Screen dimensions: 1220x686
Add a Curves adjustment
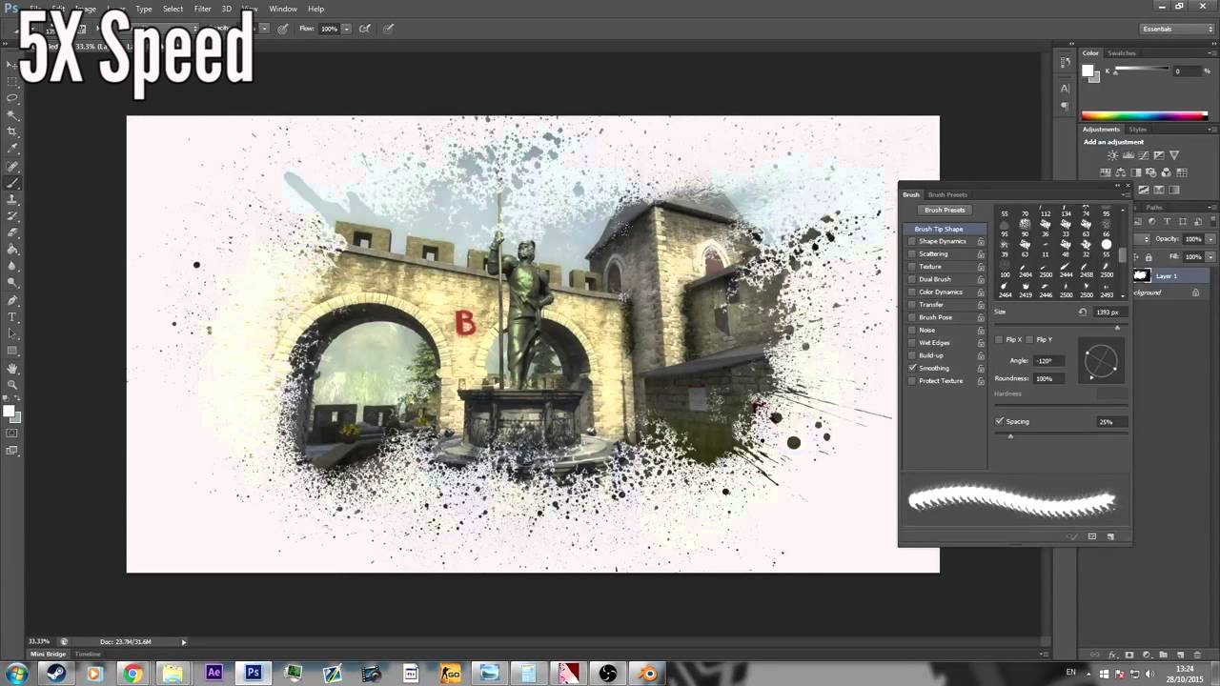[x=1143, y=155]
